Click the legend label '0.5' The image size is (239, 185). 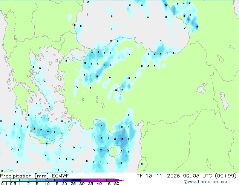pyautogui.click(x=13, y=183)
